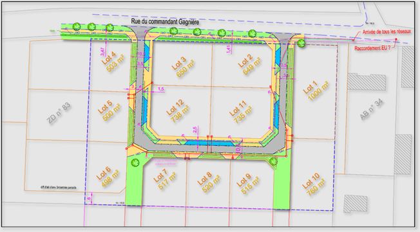Click the 'Arrivée de tous les réseaux' annotation
420x232 pixels.
pyautogui.click(x=387, y=31)
